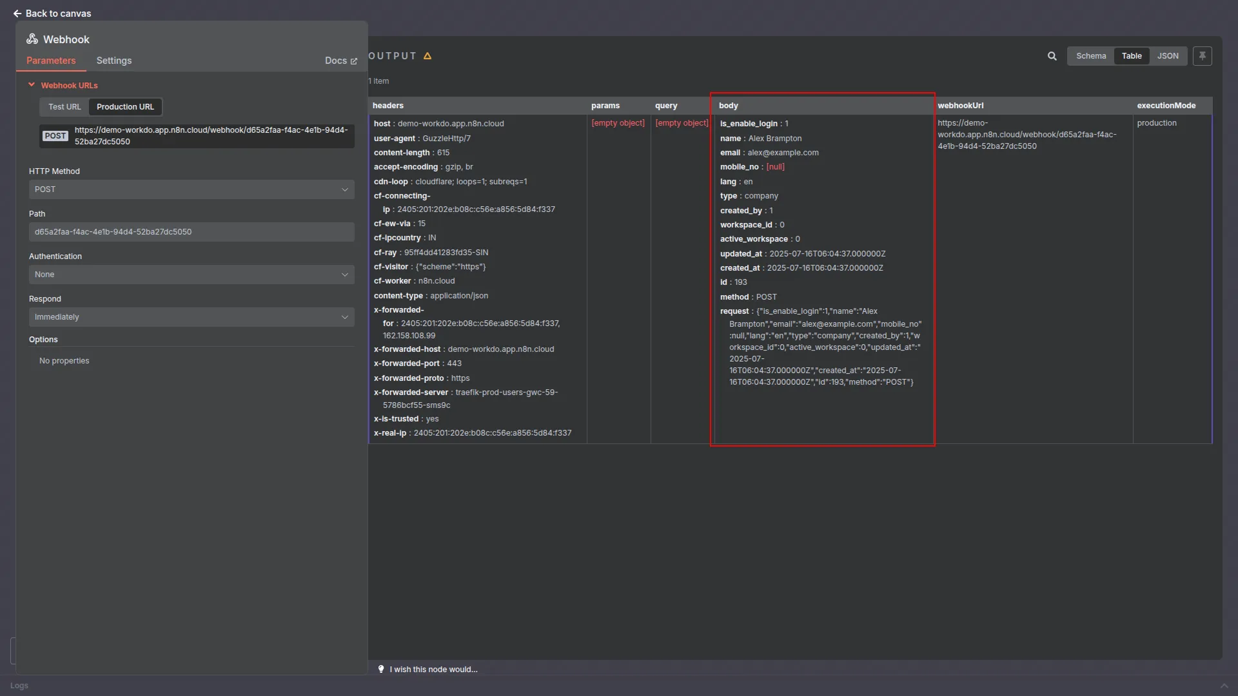Select the Parameters tab
This screenshot has width=1238, height=696.
point(51,61)
